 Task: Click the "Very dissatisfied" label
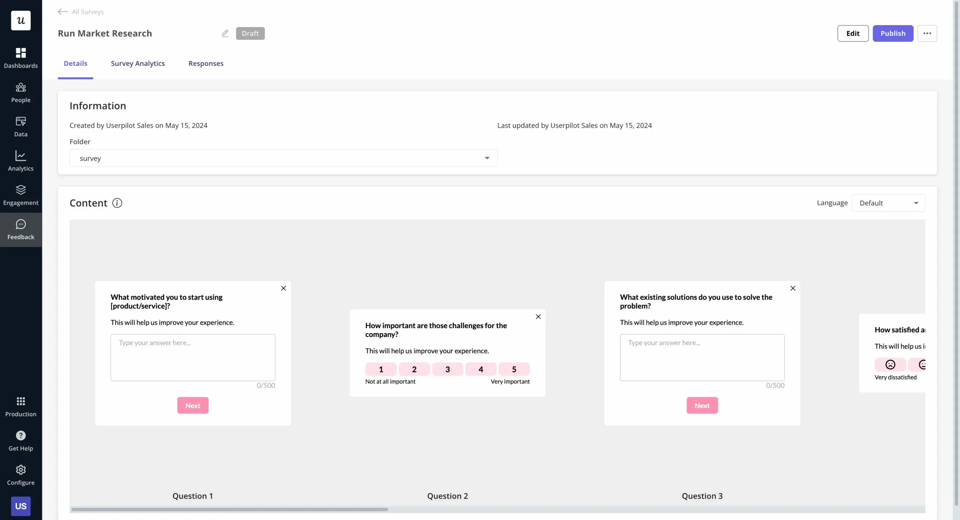(x=895, y=377)
